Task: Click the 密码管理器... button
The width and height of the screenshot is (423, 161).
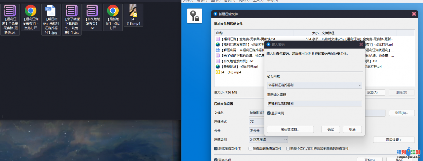Action: click(290, 129)
